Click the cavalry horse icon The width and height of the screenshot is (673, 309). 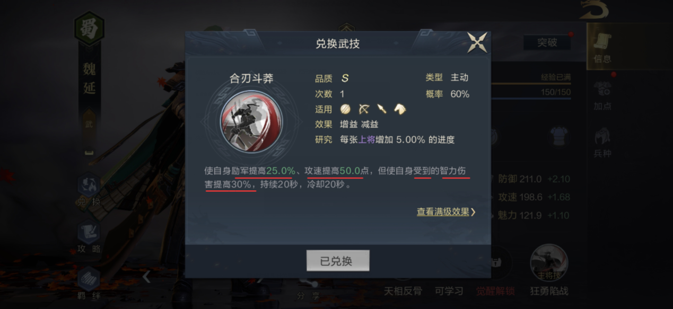pos(399,109)
